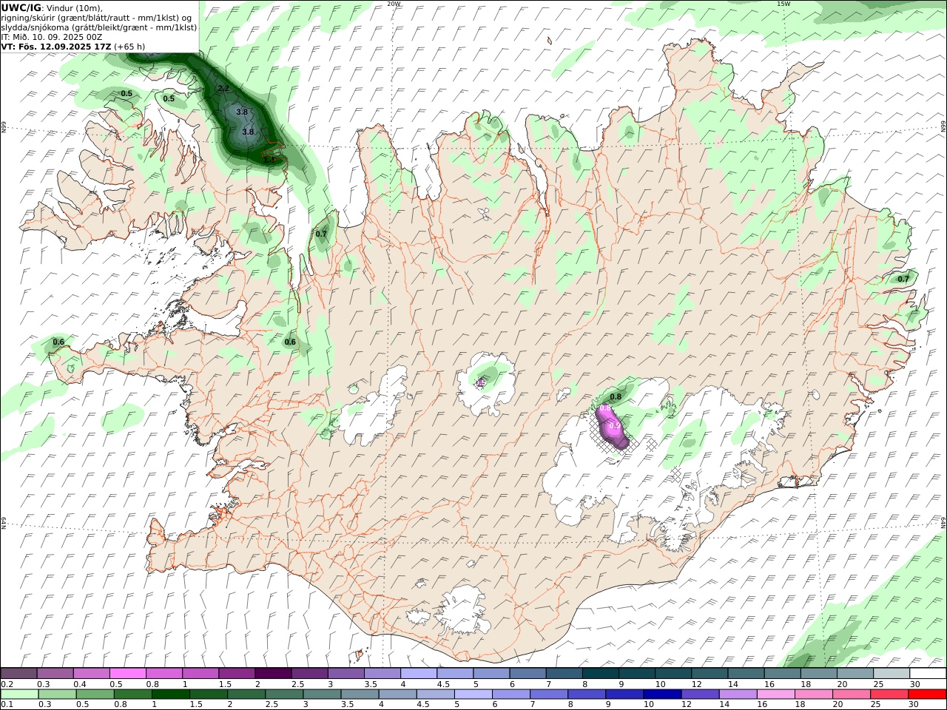Click the '0.2' label on the snow scale
Viewport: 947px width, 710px height.
click(x=6, y=684)
